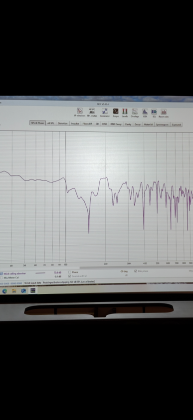Open the Overlays window
The image size is (193, 420).
click(135, 112)
